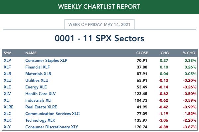This screenshot has width=199, height=132.
Task: Open Communication Services XLC link
Action: (52, 114)
